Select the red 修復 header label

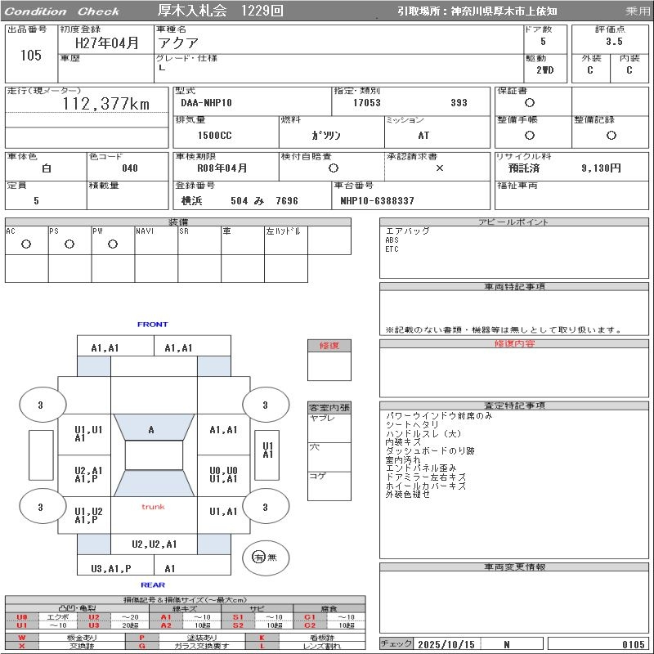point(329,346)
